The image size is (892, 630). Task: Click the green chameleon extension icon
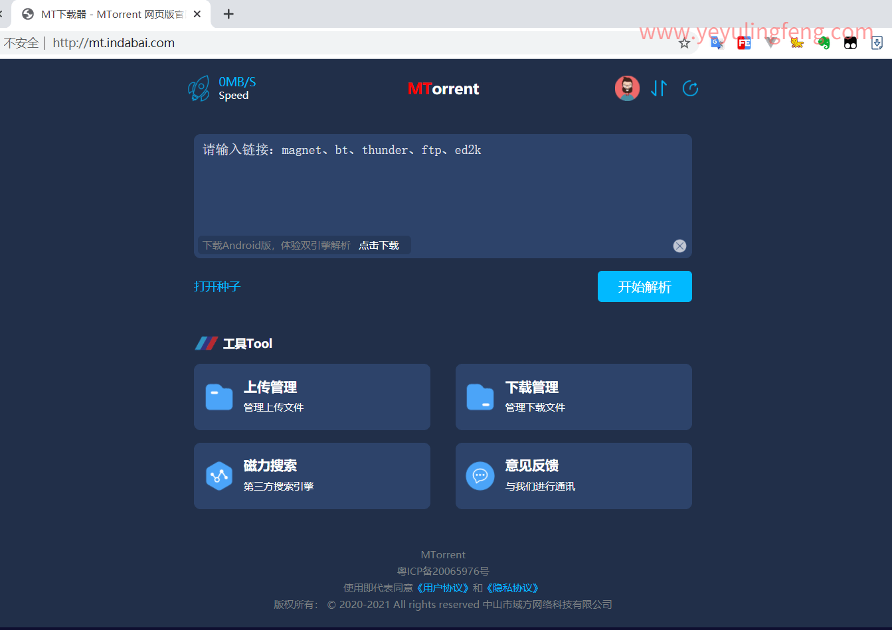(x=824, y=43)
